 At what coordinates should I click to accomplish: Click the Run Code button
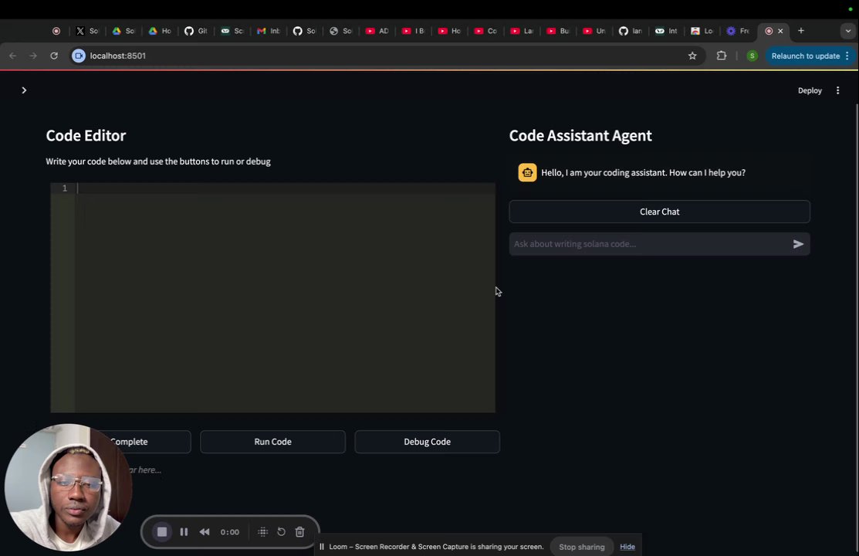272,442
